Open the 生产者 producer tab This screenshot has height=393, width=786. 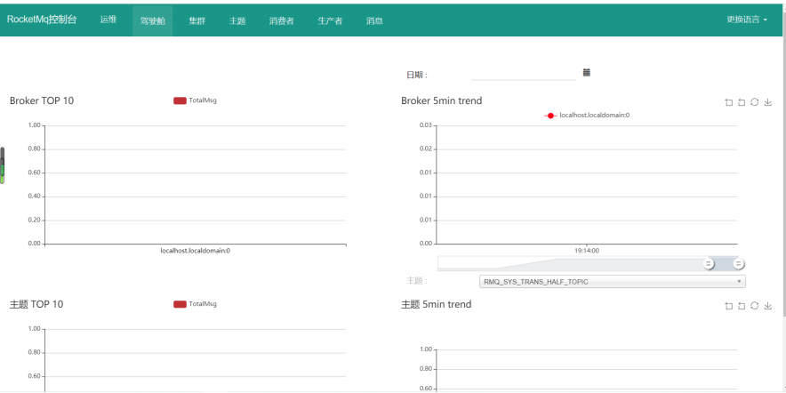(x=331, y=21)
